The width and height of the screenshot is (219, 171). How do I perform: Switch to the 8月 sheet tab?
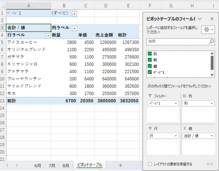pos(66,165)
